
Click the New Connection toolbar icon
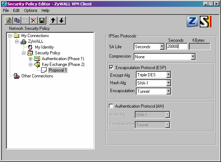click(x=9, y=21)
